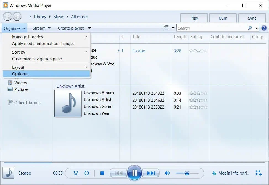Open the Manage libraries submenu
269x185 pixels.
pos(28,37)
